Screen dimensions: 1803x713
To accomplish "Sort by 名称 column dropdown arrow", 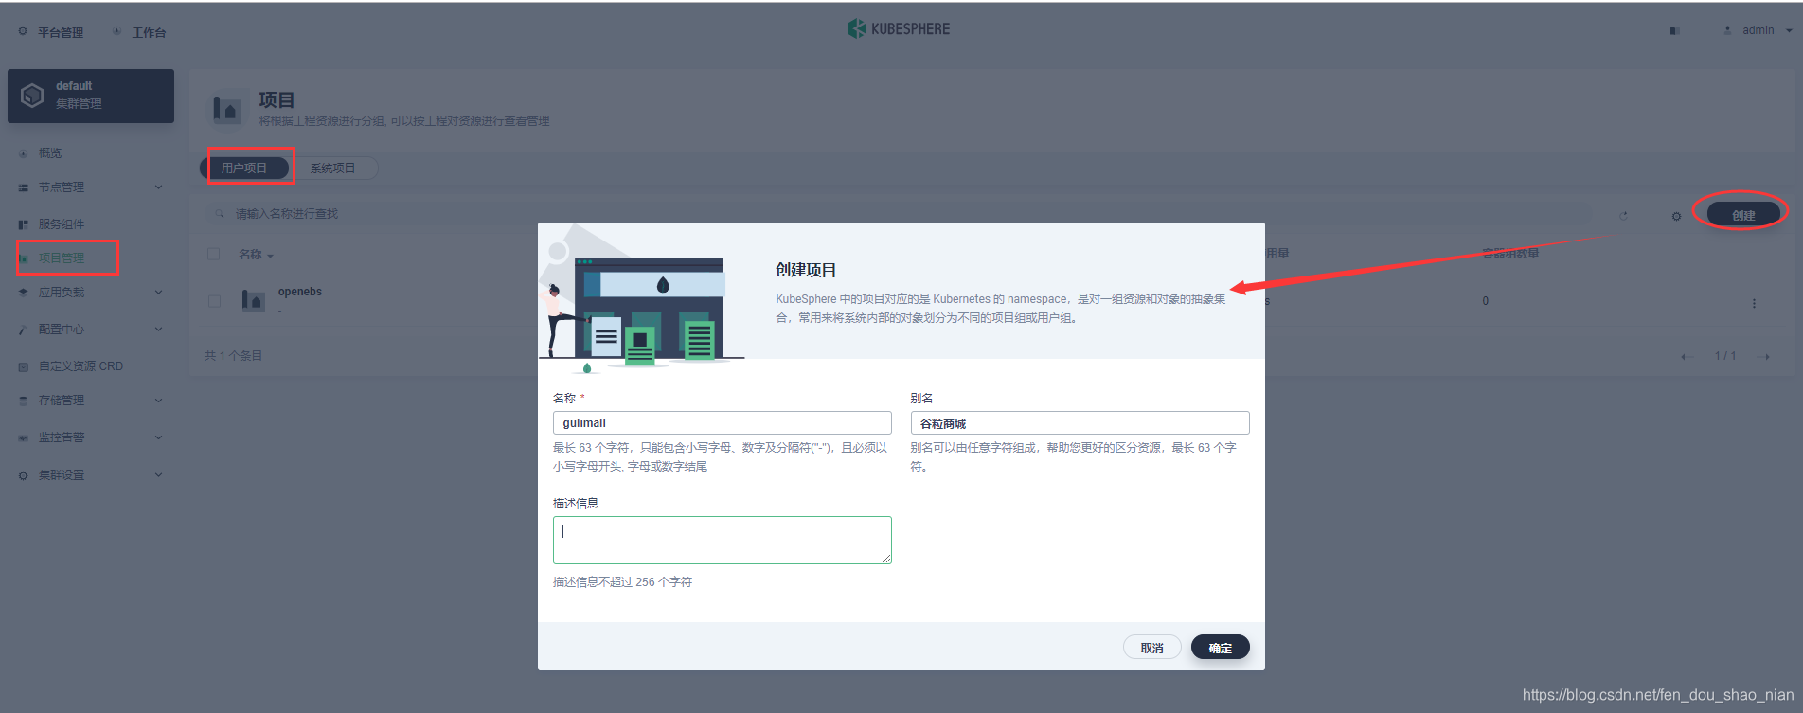I will (x=270, y=256).
